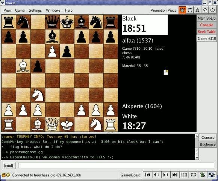Viewport: 218px width, 181px height.
Task: Open the move list icon
Action: (x=184, y=175)
